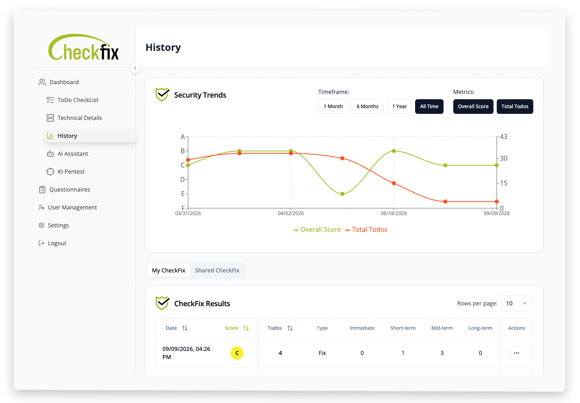Open the Settings page link

tap(58, 225)
